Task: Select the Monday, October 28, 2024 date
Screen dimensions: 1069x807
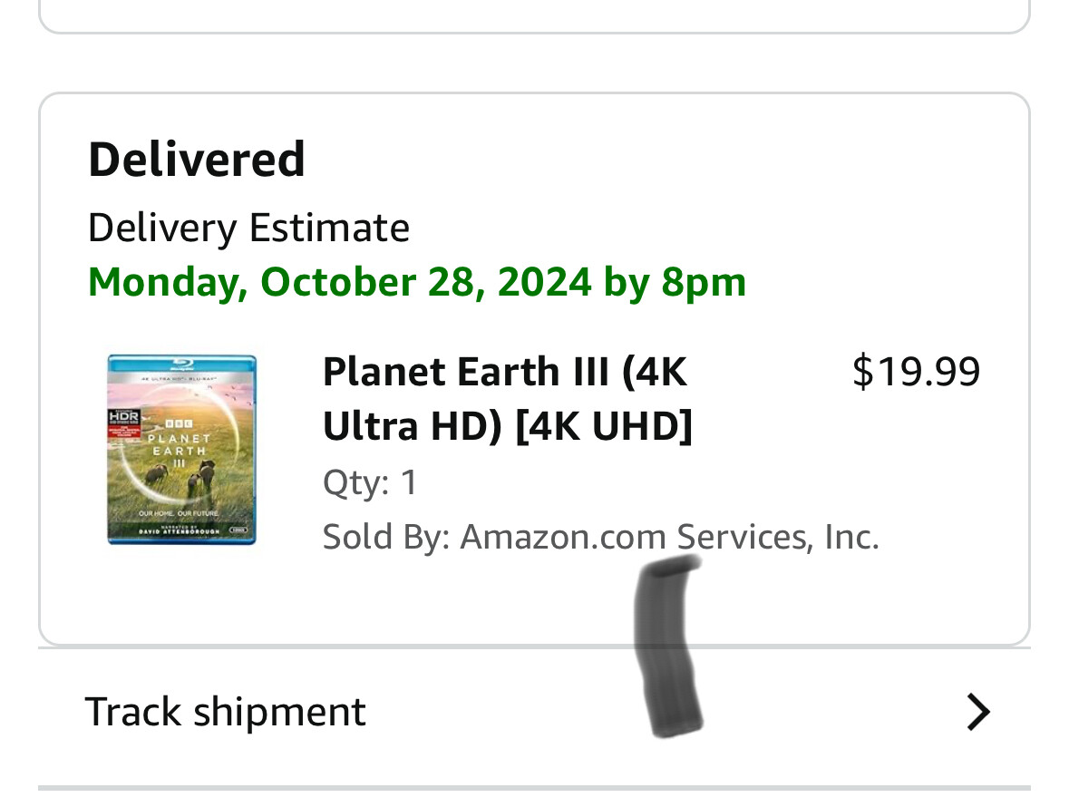Action: pyautogui.click(x=416, y=282)
